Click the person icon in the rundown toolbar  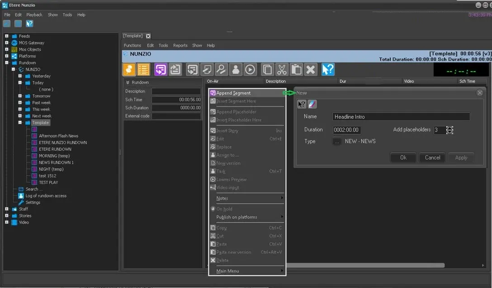coord(236,69)
